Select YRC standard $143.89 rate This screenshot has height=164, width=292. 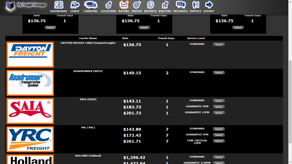(x=219, y=129)
